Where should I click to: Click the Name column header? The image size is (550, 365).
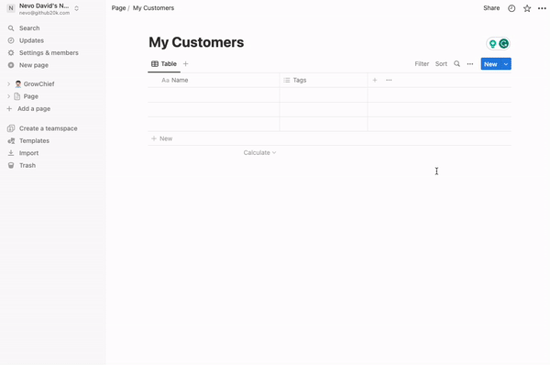214,80
